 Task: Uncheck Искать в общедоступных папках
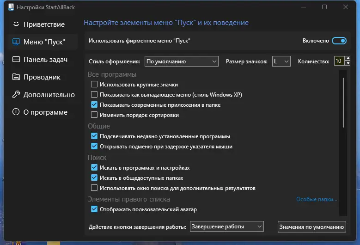(94, 178)
